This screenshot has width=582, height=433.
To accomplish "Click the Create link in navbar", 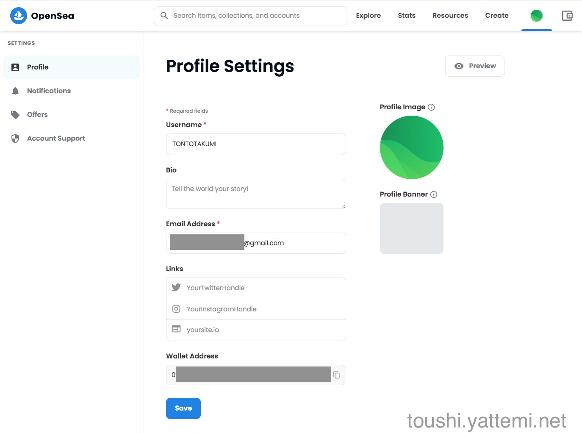I will (496, 16).
